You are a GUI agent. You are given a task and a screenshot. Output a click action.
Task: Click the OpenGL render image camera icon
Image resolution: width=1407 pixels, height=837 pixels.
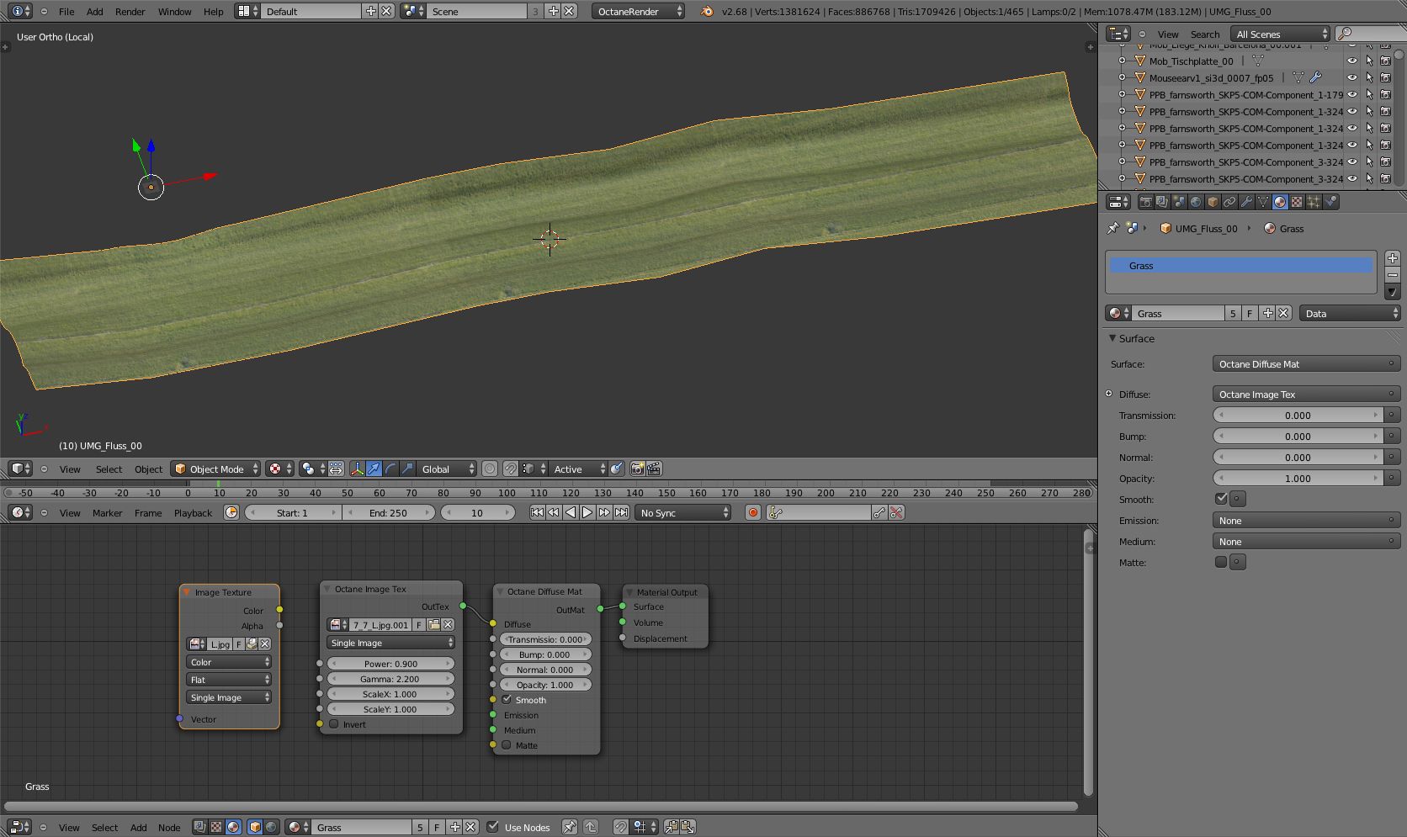click(637, 469)
